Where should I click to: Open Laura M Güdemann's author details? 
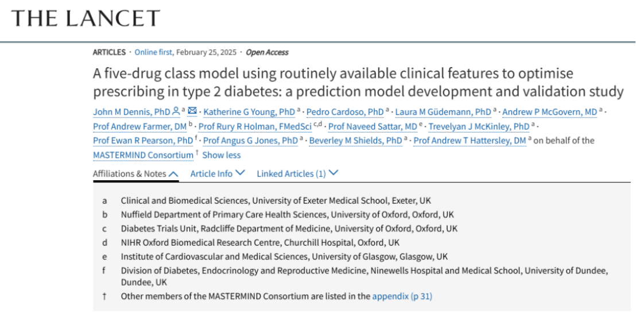443,111
